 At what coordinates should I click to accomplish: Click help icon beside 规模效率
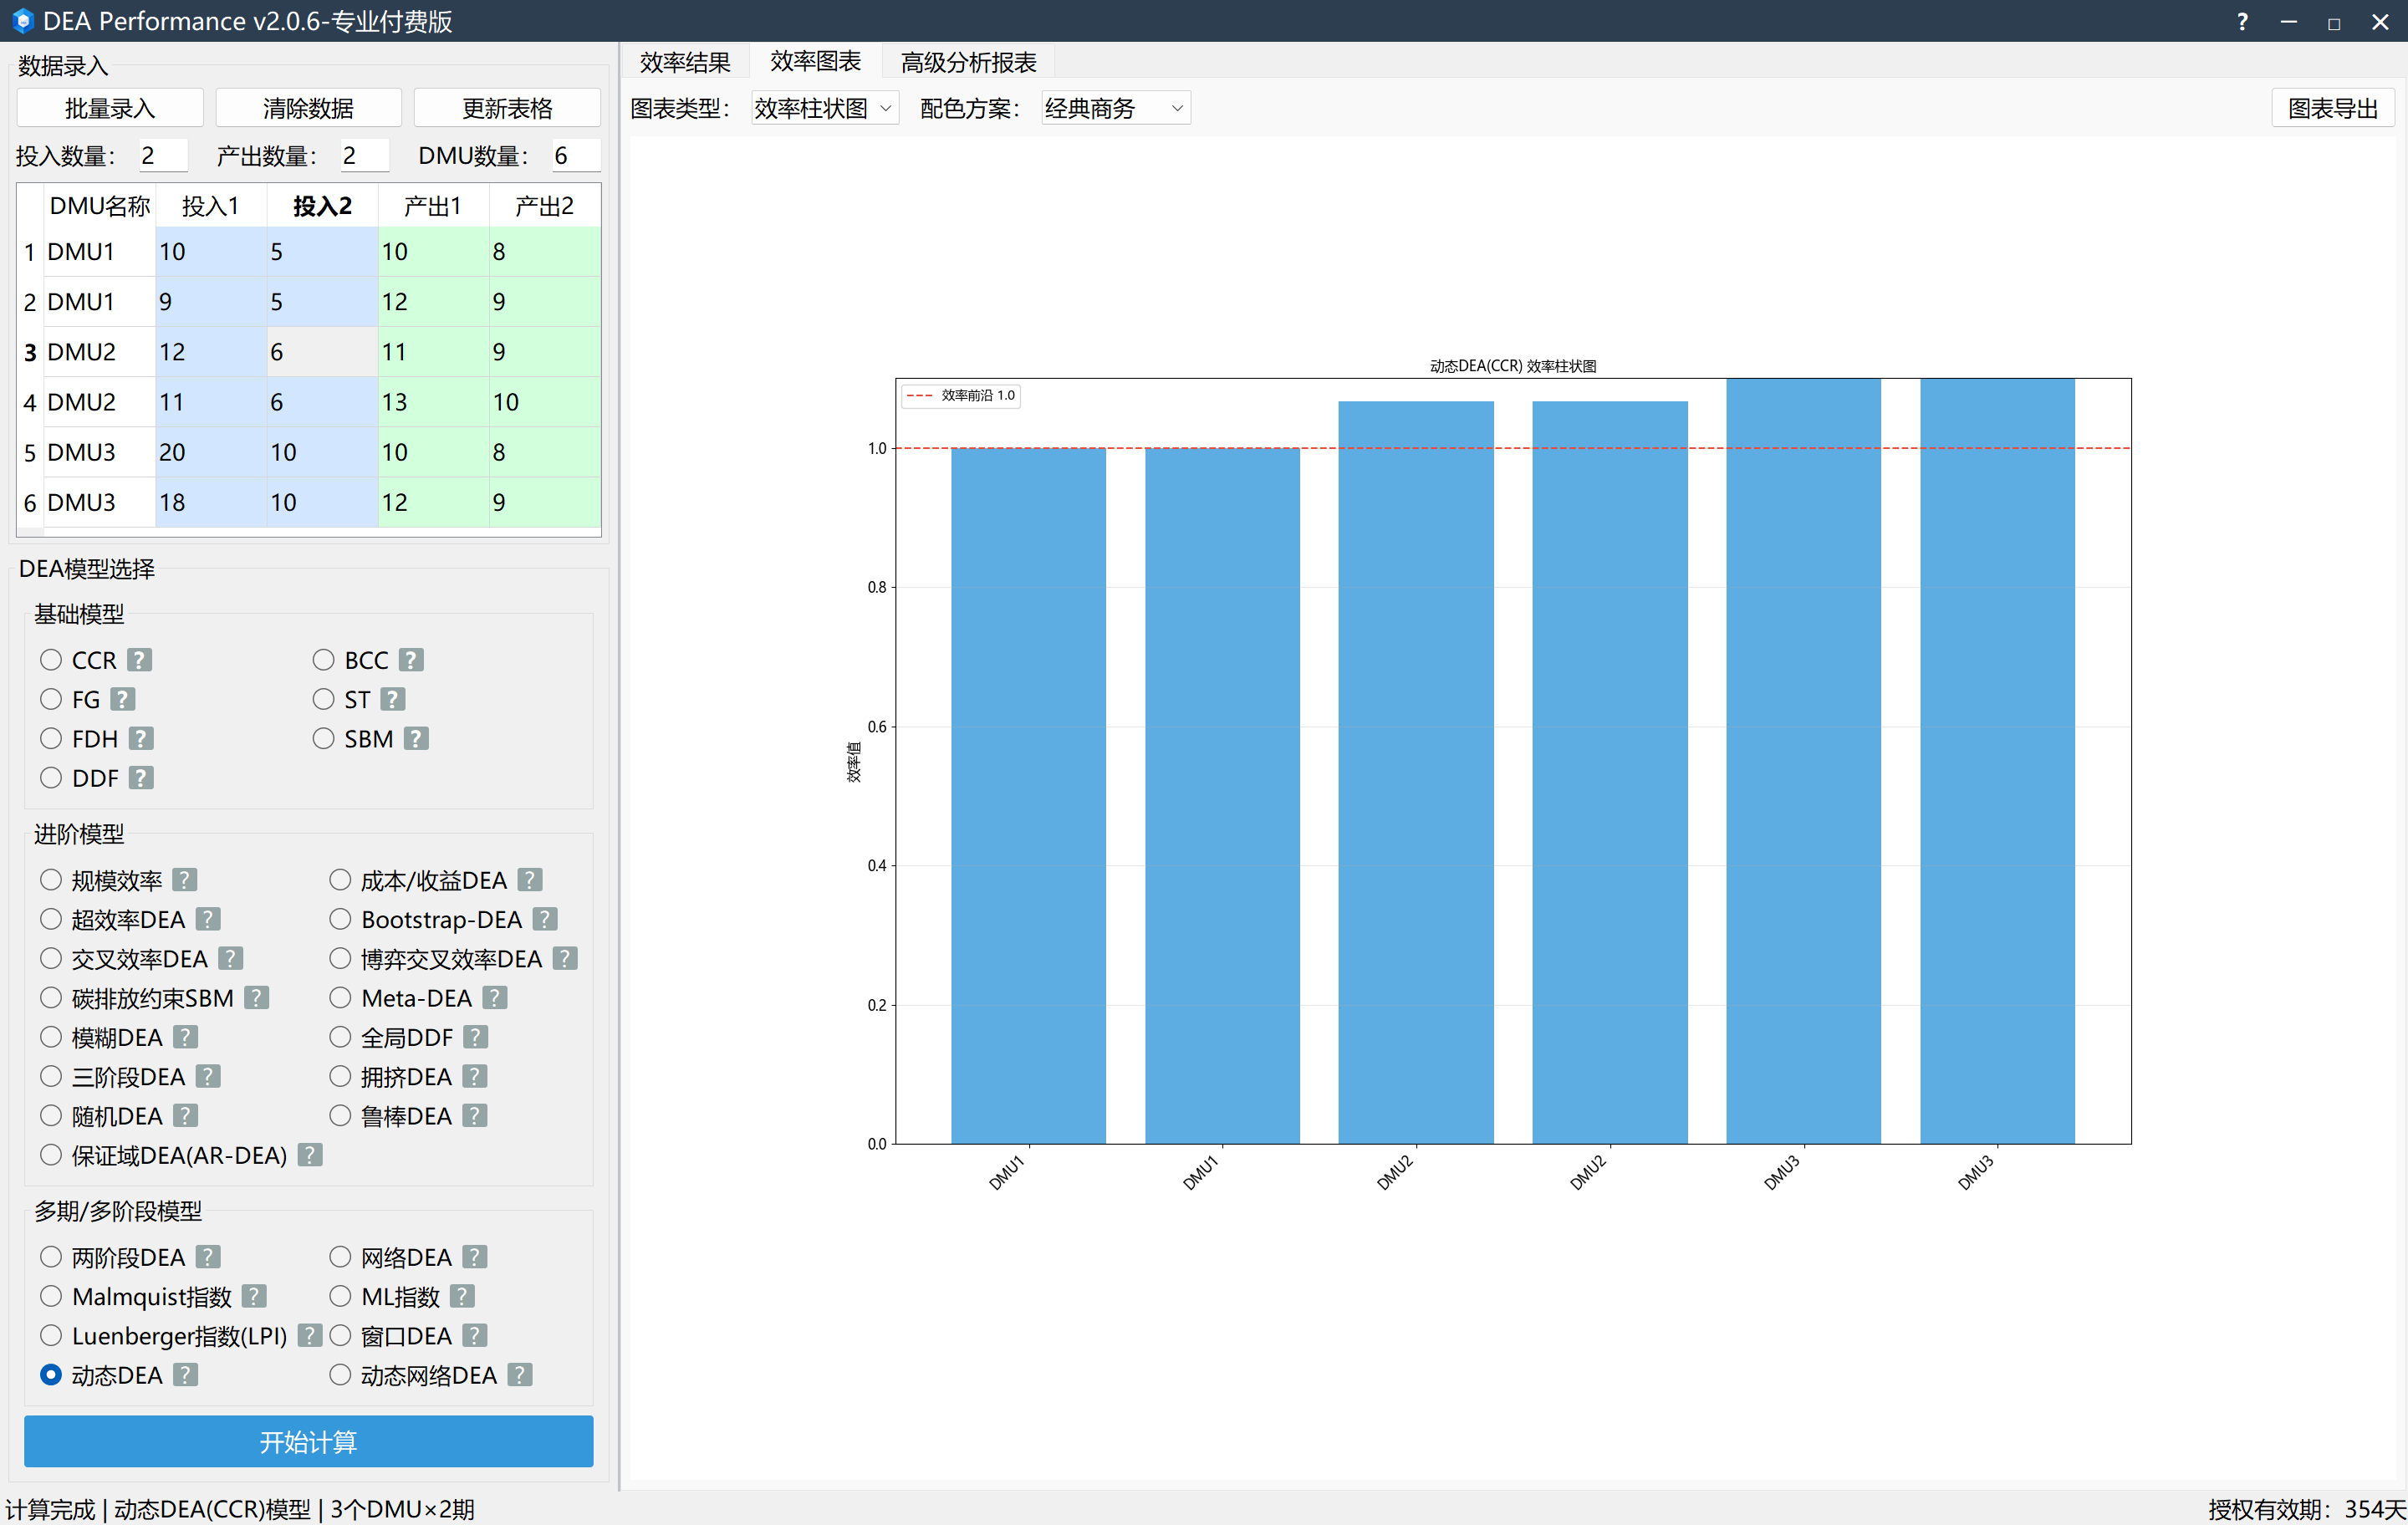pos(185,880)
